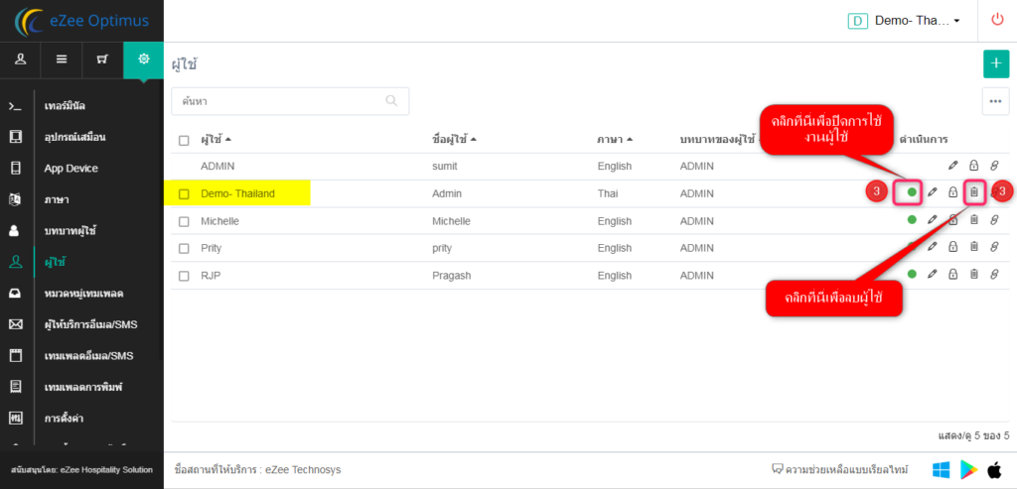Click the lock icon for ADMIN user
The image size is (1017, 489).
click(x=973, y=166)
